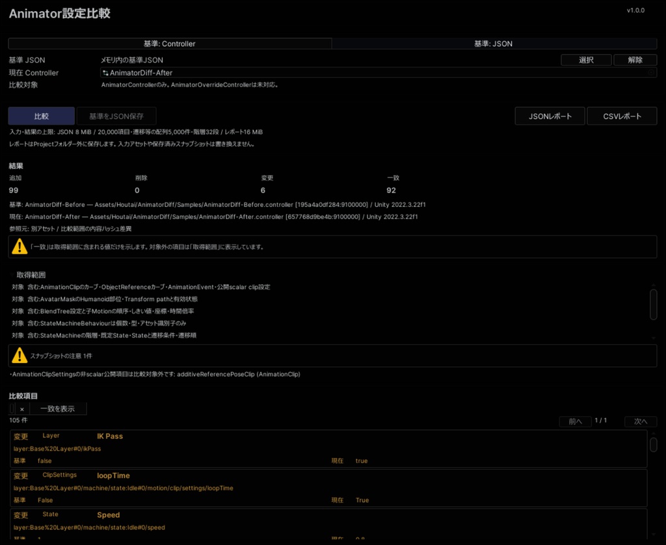Click the 現在: AnimatorDiff-After asset path line
666x545 pixels.
[213, 217]
